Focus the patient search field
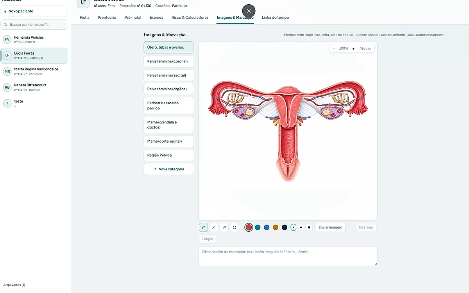 (34, 25)
